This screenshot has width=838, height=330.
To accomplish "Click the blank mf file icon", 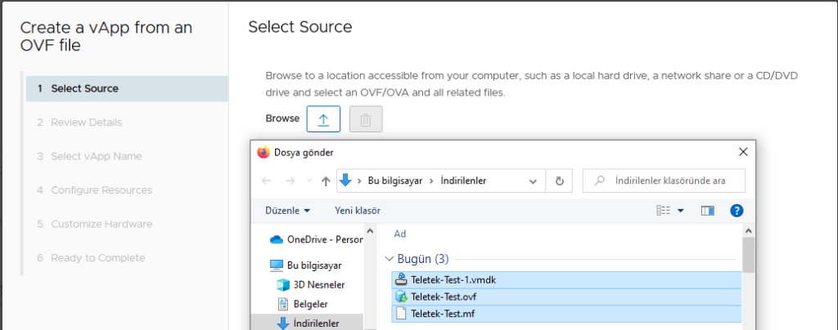I will point(401,314).
